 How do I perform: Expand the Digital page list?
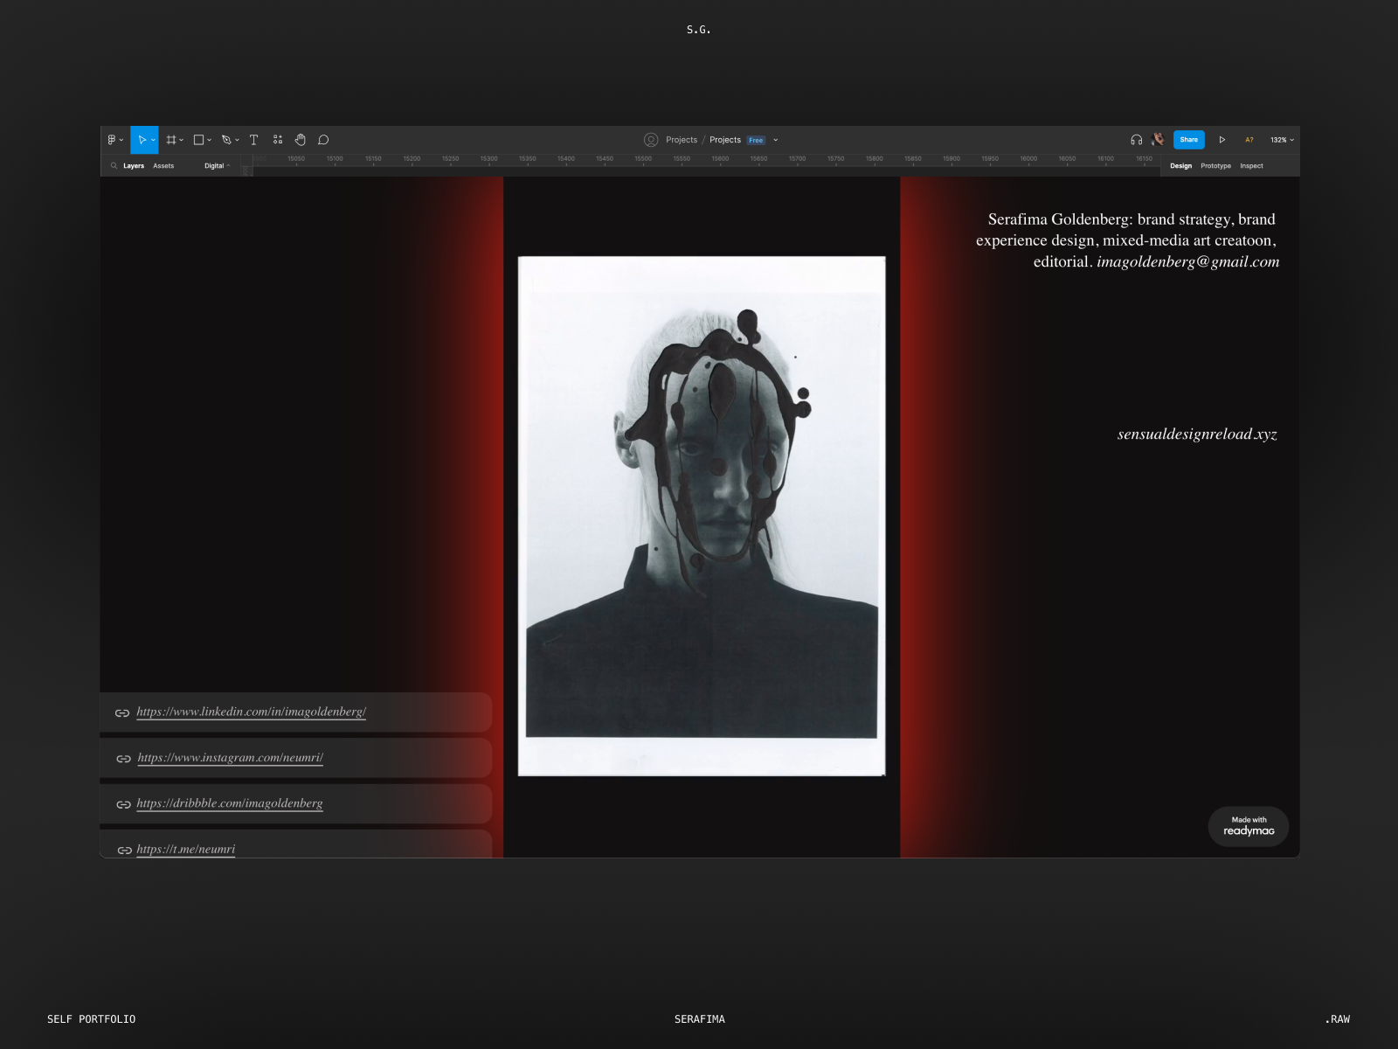coord(218,166)
